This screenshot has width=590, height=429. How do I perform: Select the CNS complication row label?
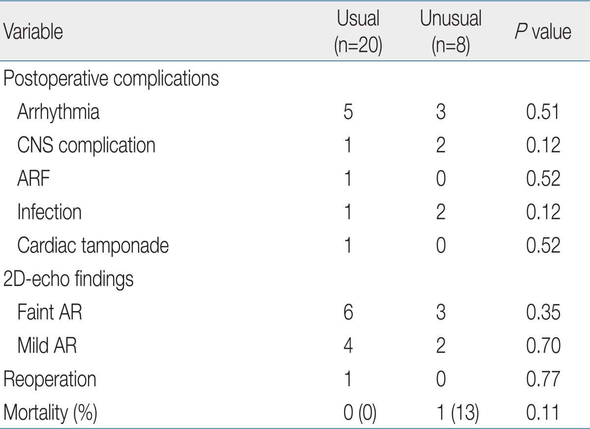86,146
